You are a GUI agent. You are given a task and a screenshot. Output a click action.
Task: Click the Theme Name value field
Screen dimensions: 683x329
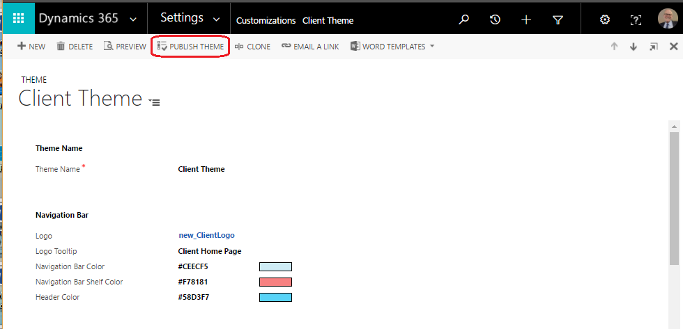tap(201, 170)
